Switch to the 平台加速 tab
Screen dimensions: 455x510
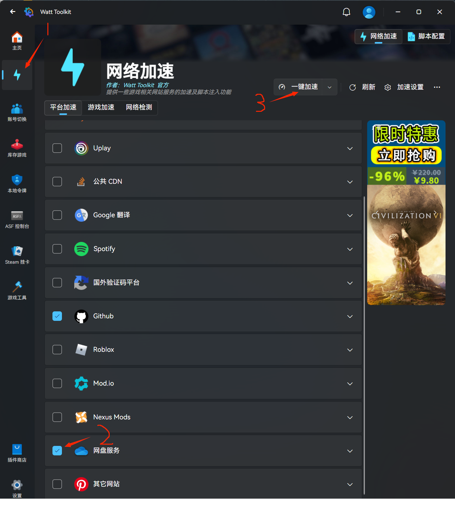(63, 107)
